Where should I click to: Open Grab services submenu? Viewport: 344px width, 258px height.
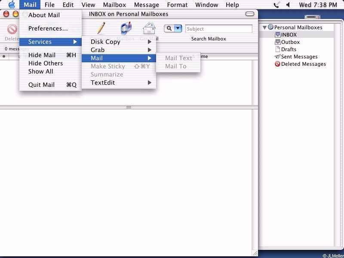119,50
